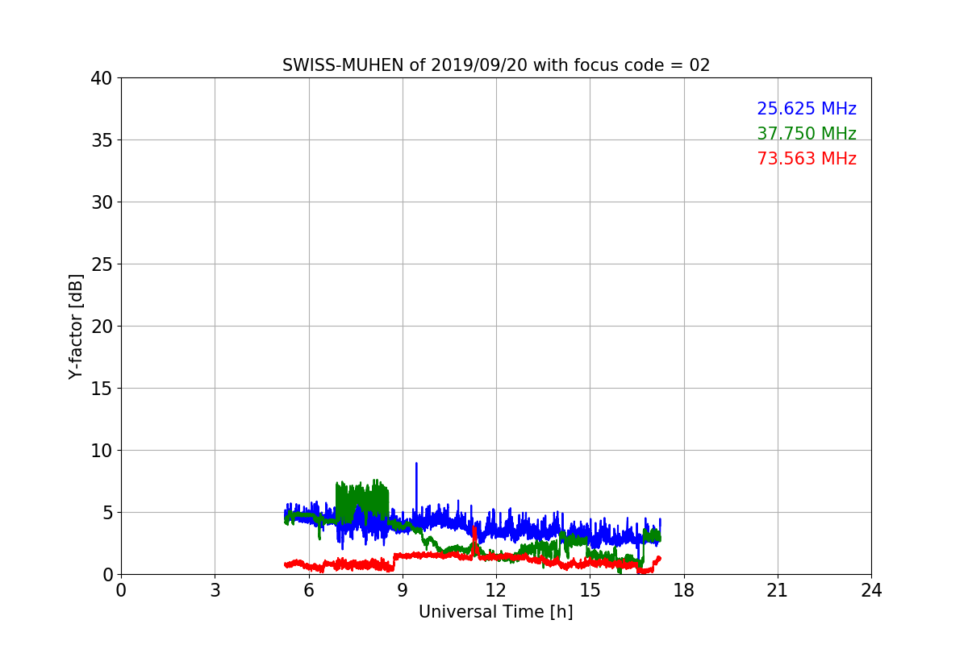Image resolution: width=968 pixels, height=645 pixels.
Task: Select the 37.750 MHz legend label
Action: 806,134
